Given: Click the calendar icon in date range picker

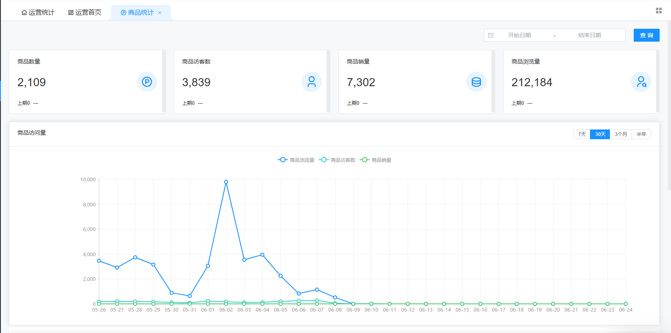Looking at the screenshot, I should click(x=491, y=35).
